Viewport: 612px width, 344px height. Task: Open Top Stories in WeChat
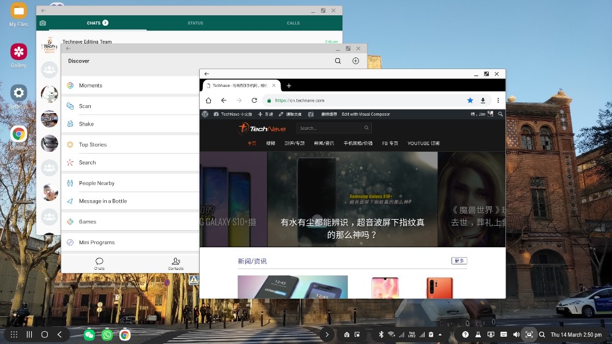(x=130, y=144)
